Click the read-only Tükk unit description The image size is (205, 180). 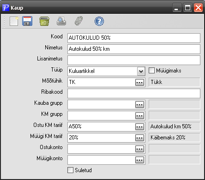(175, 82)
